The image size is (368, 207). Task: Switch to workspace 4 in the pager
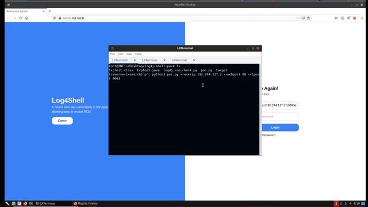point(350,204)
